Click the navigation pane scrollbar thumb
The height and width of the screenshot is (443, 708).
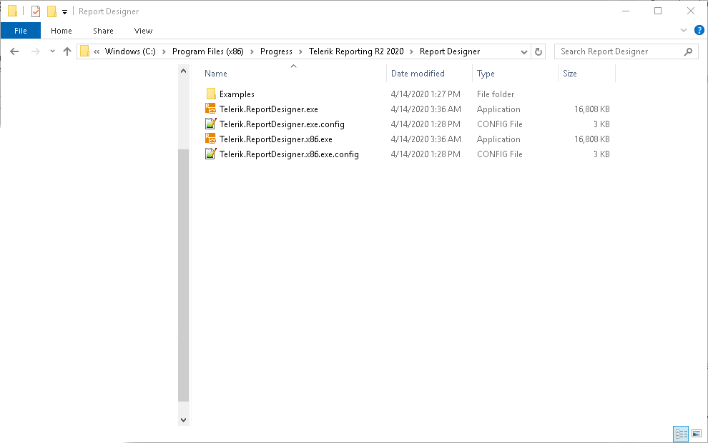(x=183, y=275)
